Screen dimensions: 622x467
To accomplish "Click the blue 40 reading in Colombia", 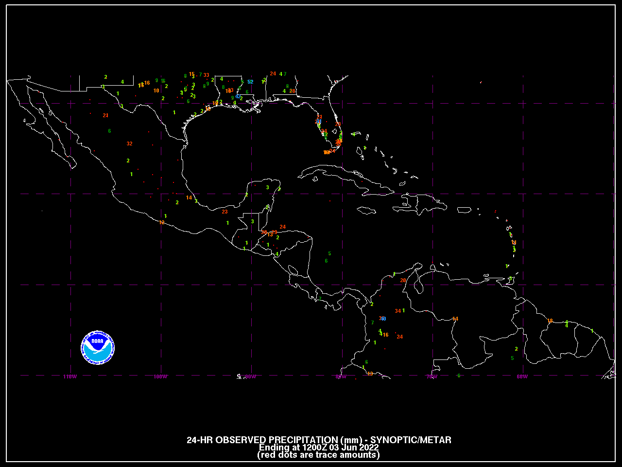I will pyautogui.click(x=383, y=319).
